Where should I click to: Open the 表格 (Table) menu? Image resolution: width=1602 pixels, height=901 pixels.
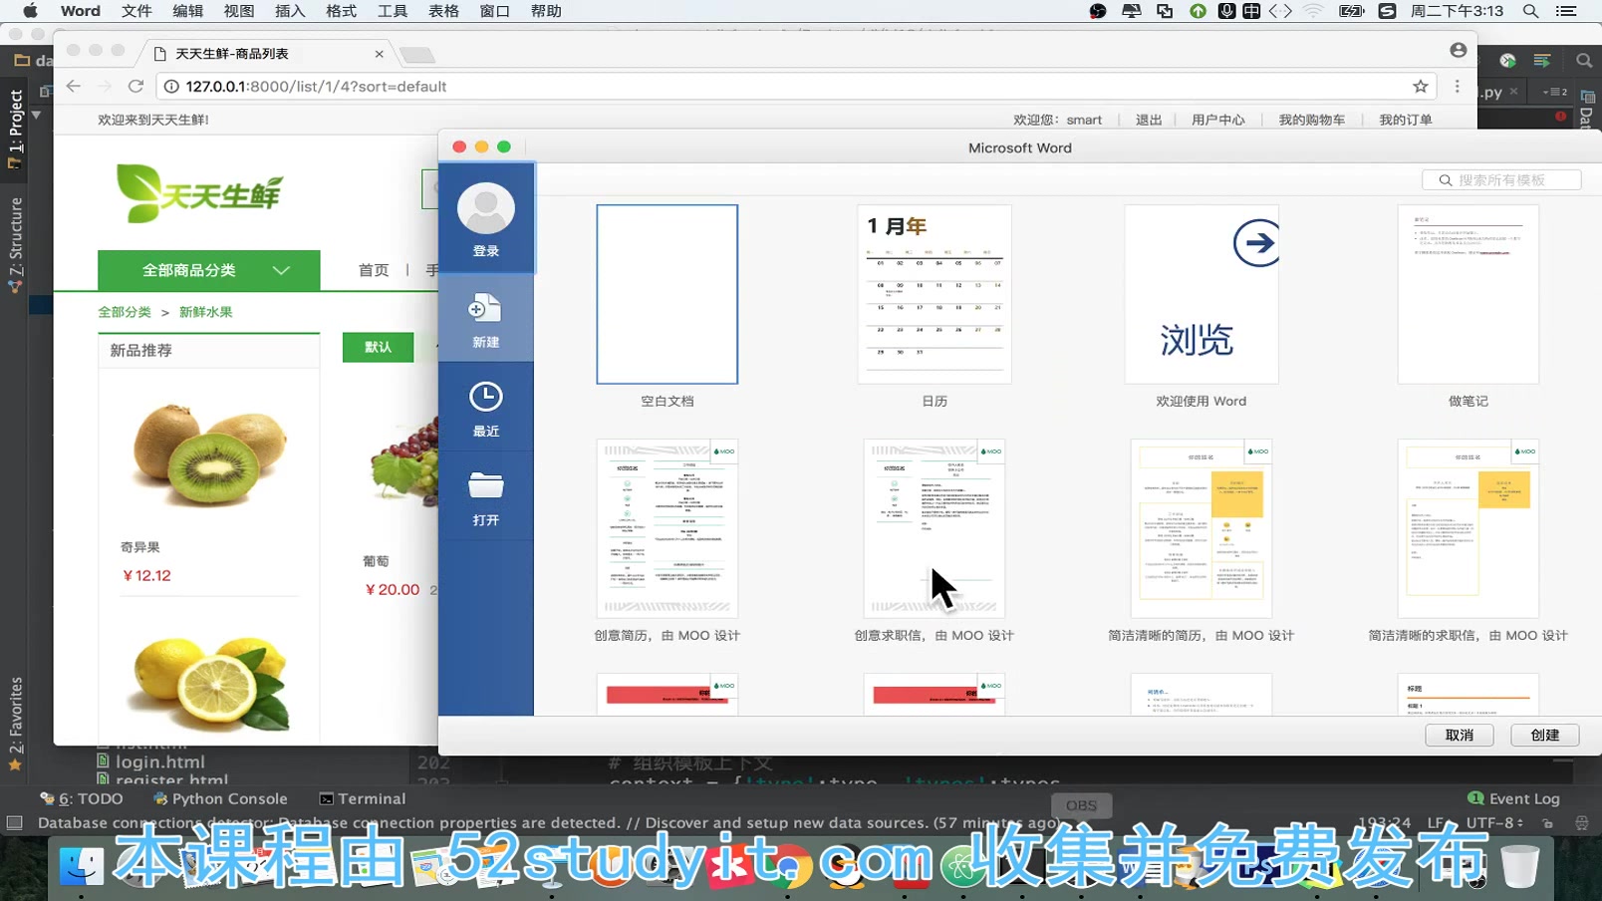[443, 11]
